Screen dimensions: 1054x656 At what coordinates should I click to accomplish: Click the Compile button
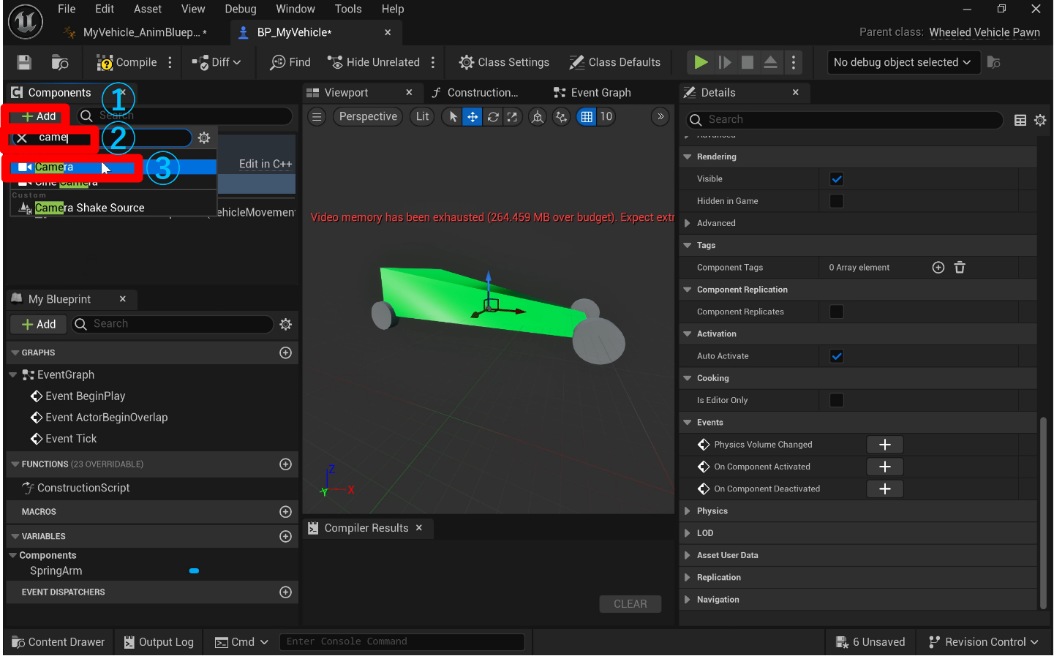(x=127, y=62)
